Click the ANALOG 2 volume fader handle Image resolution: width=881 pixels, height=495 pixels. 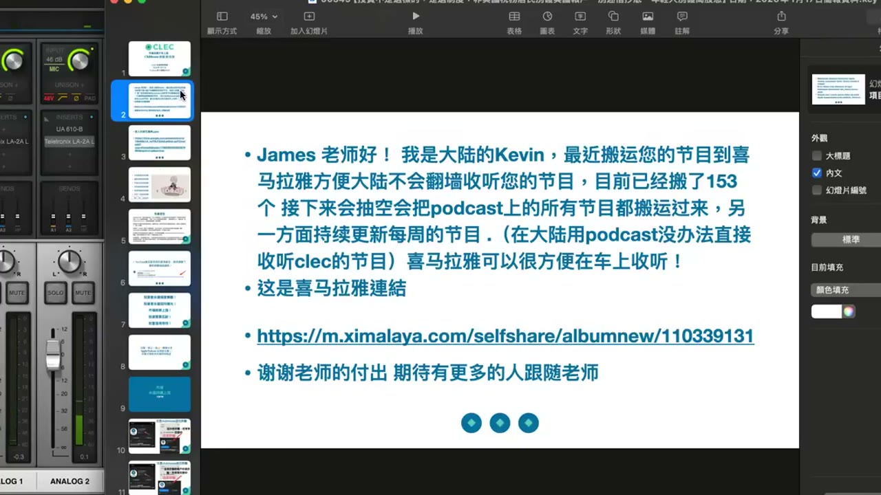coord(53,356)
